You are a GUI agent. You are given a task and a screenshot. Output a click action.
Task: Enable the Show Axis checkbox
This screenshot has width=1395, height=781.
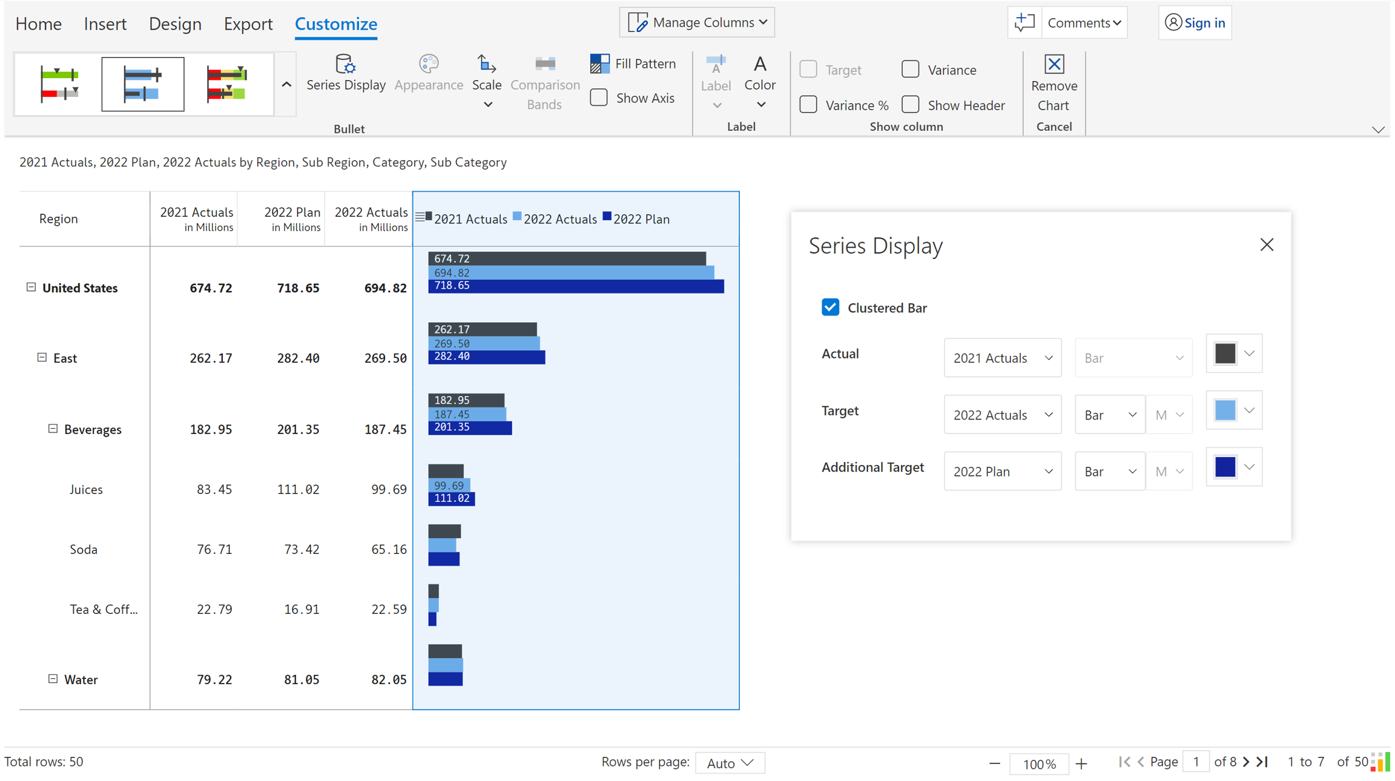point(599,98)
